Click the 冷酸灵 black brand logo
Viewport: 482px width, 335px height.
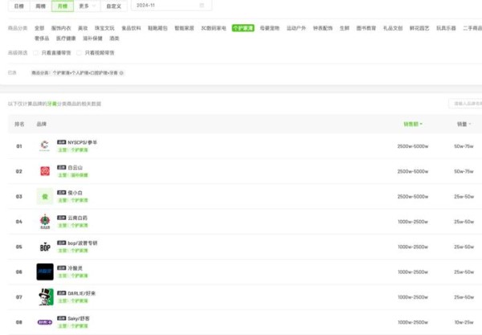pyautogui.click(x=45, y=272)
